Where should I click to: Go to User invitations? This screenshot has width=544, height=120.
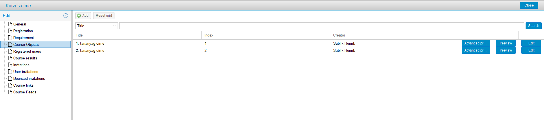tap(25, 72)
